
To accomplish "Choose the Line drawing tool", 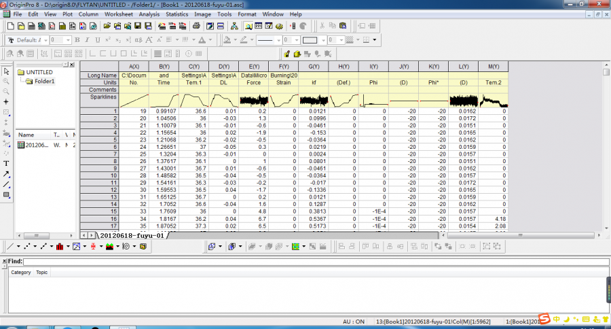I will pos(6,184).
